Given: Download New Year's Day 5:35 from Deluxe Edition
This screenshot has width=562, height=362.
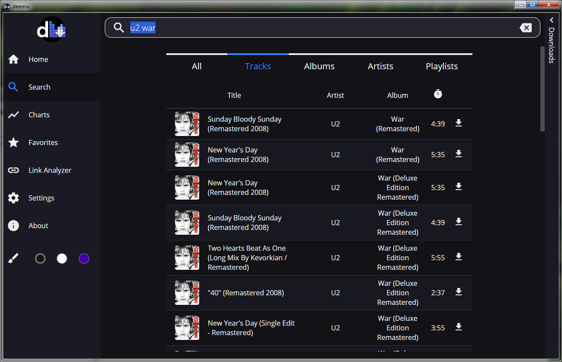Looking at the screenshot, I should (459, 187).
